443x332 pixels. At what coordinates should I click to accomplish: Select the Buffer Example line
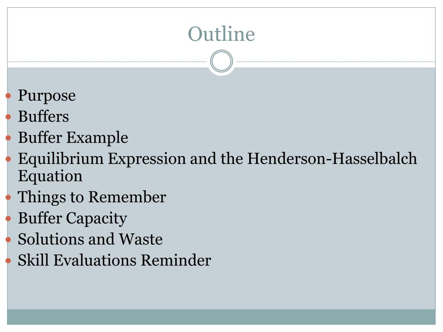73,138
